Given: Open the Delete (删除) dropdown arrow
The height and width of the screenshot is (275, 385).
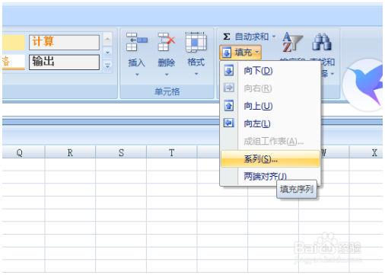Looking at the screenshot, I should pos(167,75).
